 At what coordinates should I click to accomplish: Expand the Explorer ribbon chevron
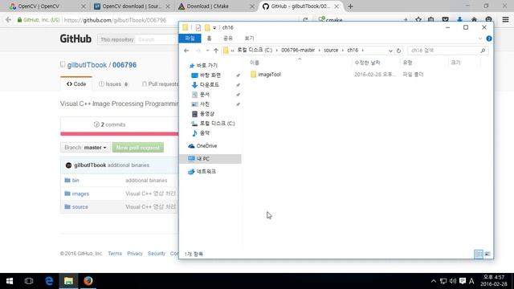480,39
